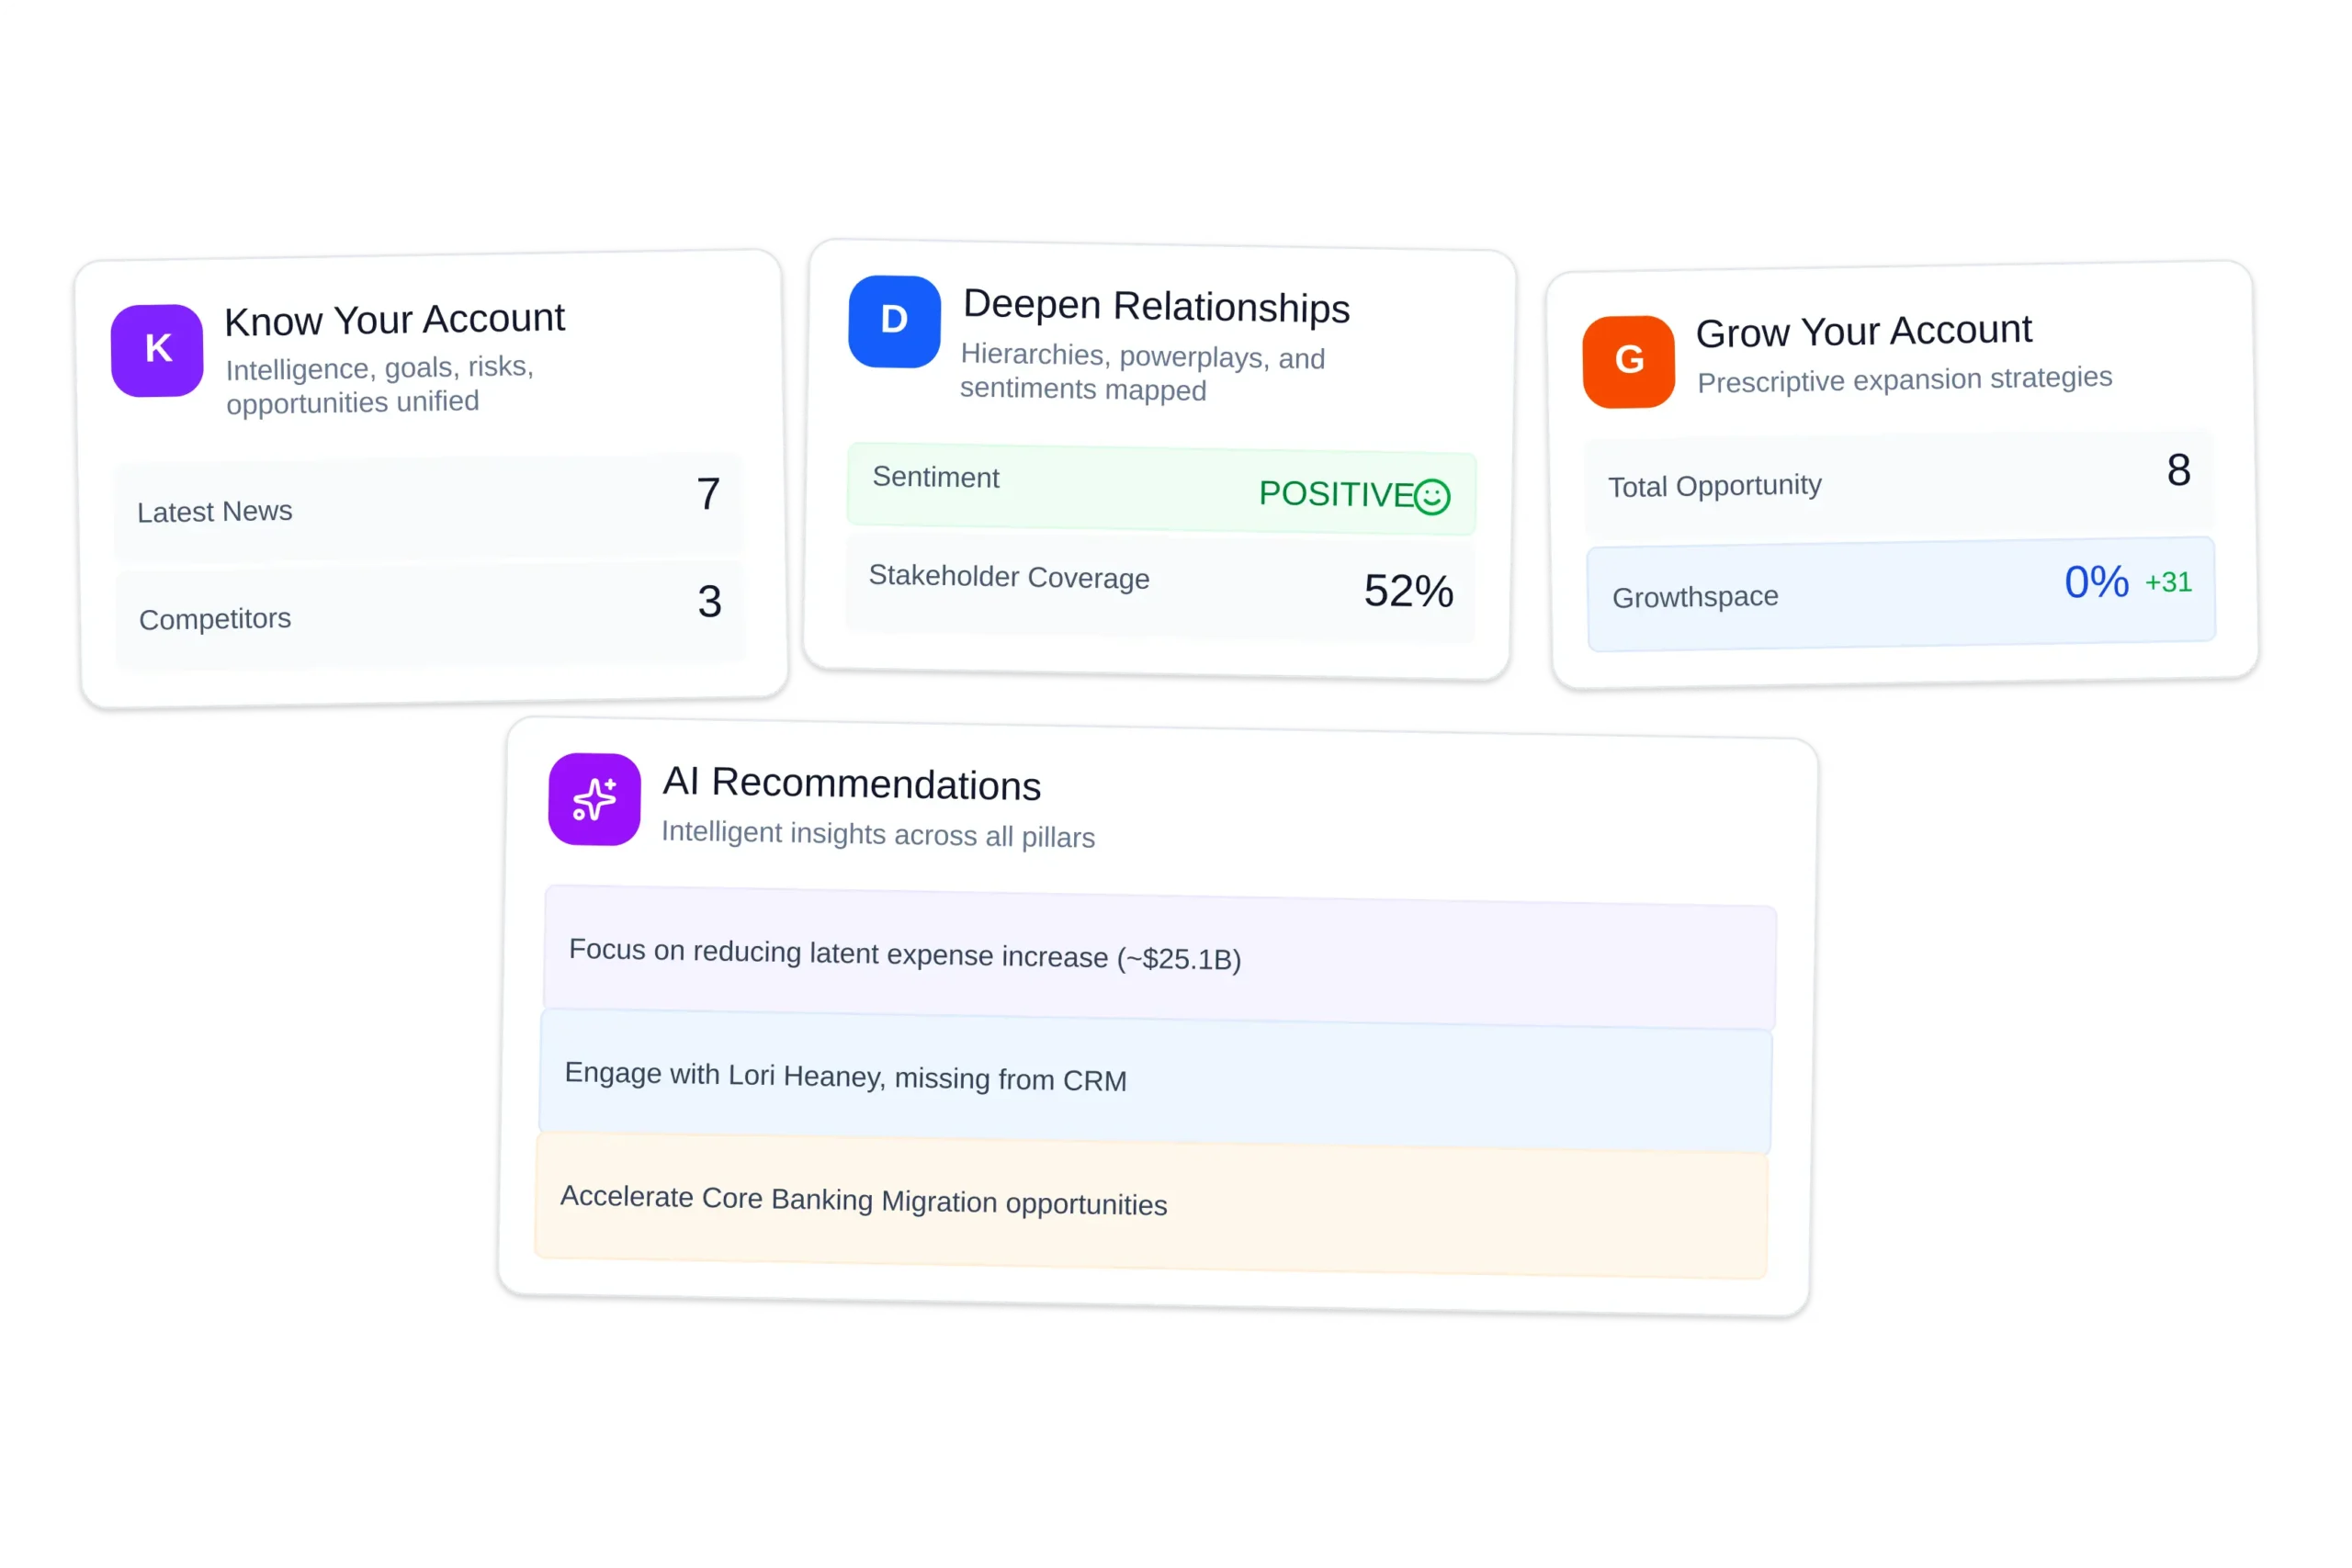Click the Know Your Account title
Viewport: 2352px width, 1568px height.
pos(394,320)
